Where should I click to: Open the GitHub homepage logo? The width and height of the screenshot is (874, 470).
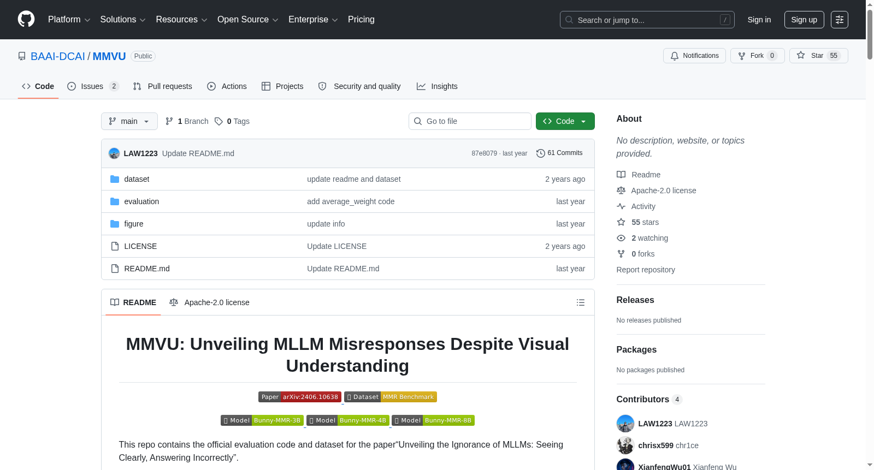26,19
